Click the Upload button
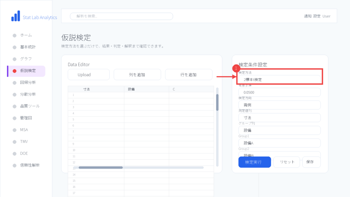Image resolution: width=350 pixels, height=197 pixels. (x=89, y=75)
